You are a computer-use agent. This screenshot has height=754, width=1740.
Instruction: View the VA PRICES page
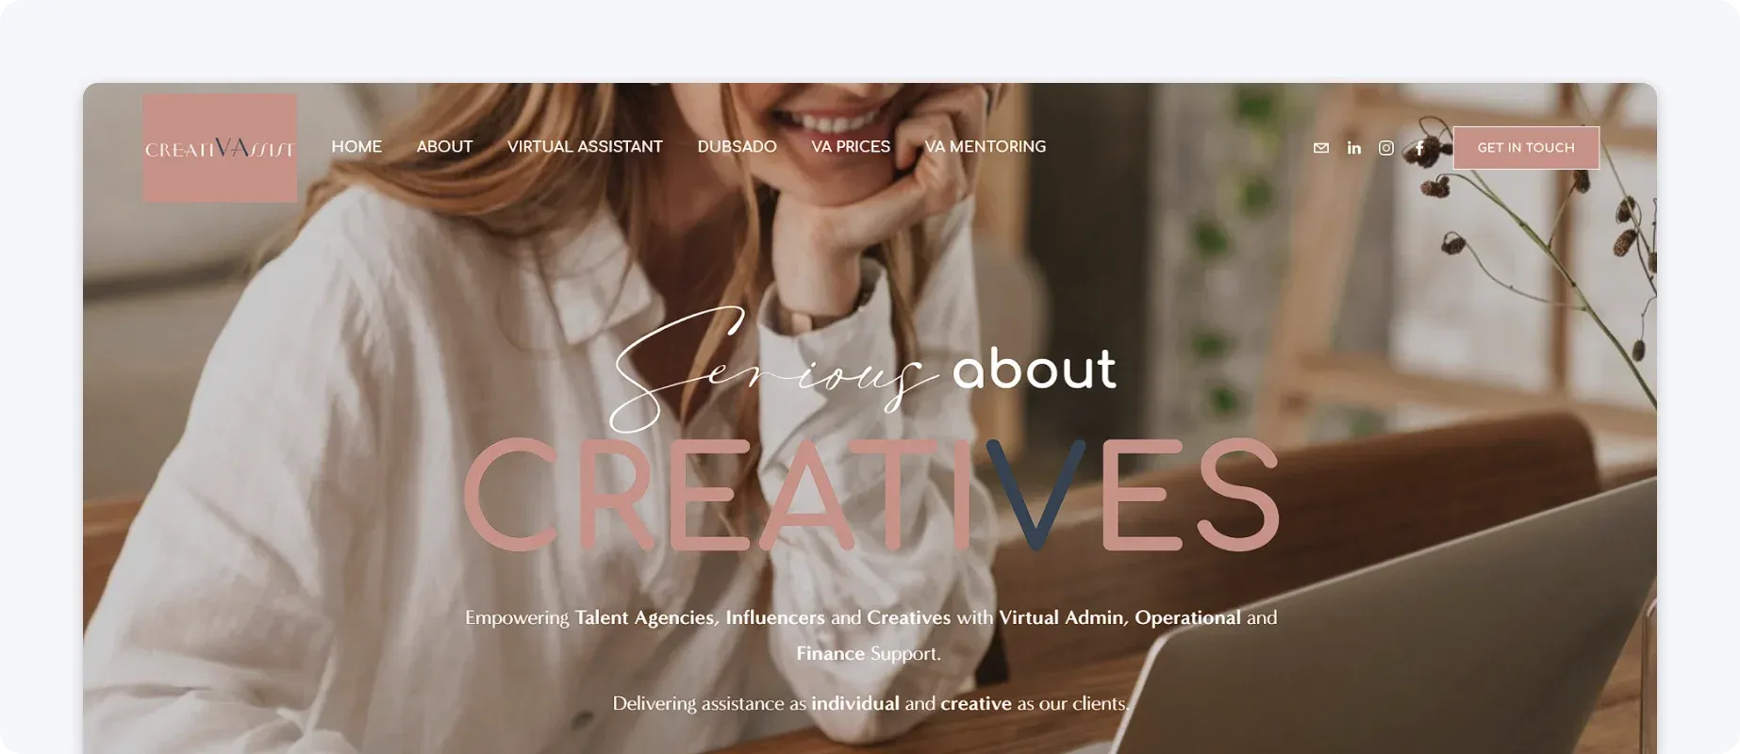point(851,146)
